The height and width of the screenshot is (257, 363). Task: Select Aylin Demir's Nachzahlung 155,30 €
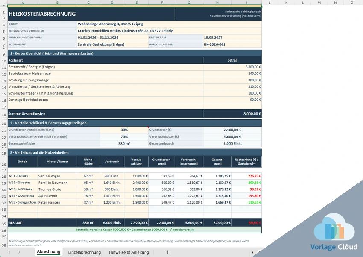[246, 196]
